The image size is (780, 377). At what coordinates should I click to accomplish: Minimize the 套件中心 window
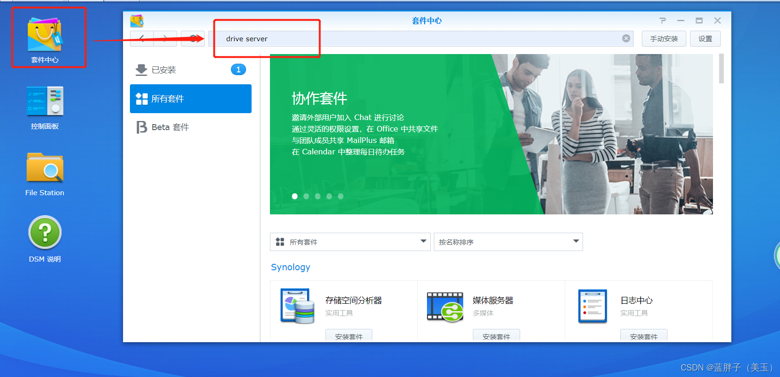[x=681, y=21]
